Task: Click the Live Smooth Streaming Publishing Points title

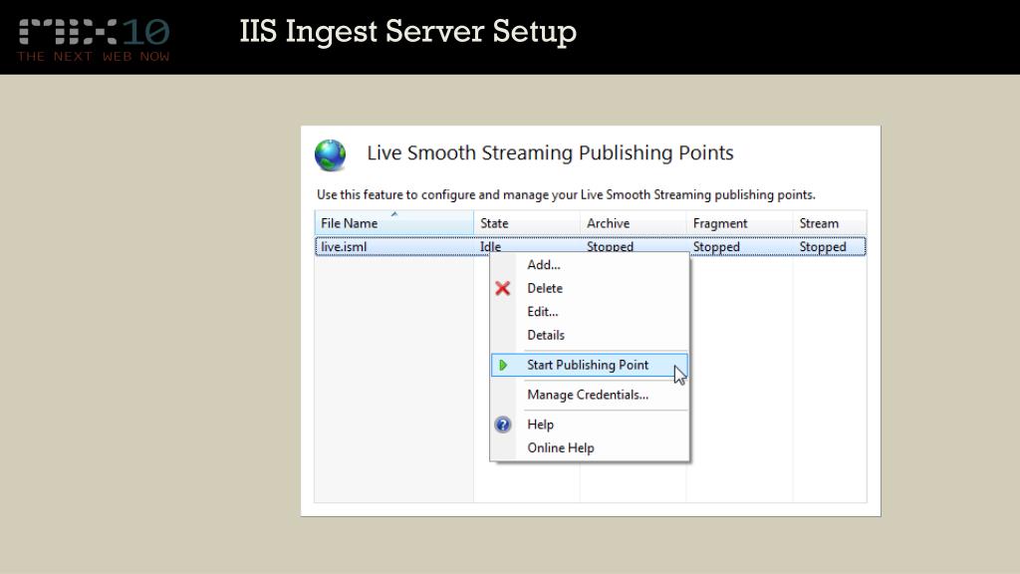Action: coord(550,152)
